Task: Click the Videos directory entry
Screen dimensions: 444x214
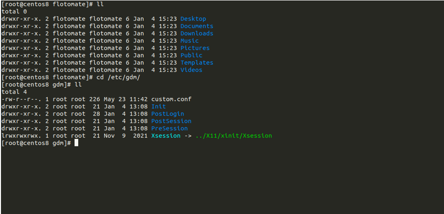Action: pos(191,69)
